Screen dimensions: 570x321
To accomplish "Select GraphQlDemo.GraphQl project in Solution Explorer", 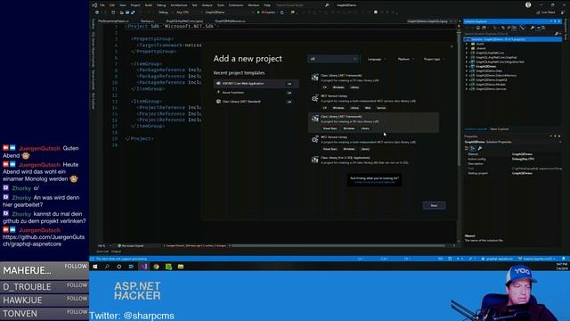I will 491,79.
